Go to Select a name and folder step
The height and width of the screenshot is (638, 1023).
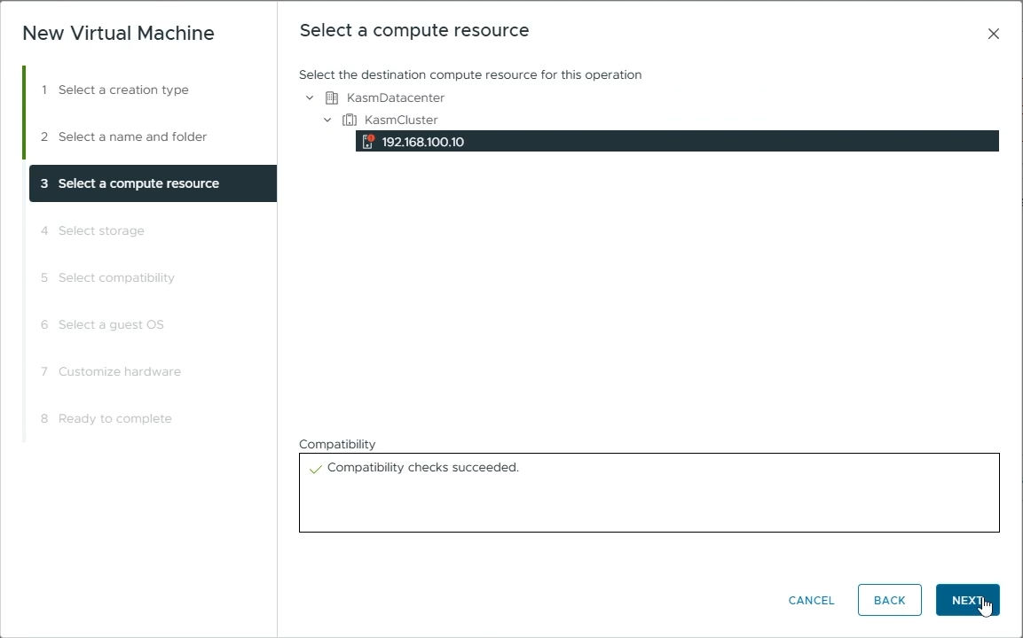131,136
